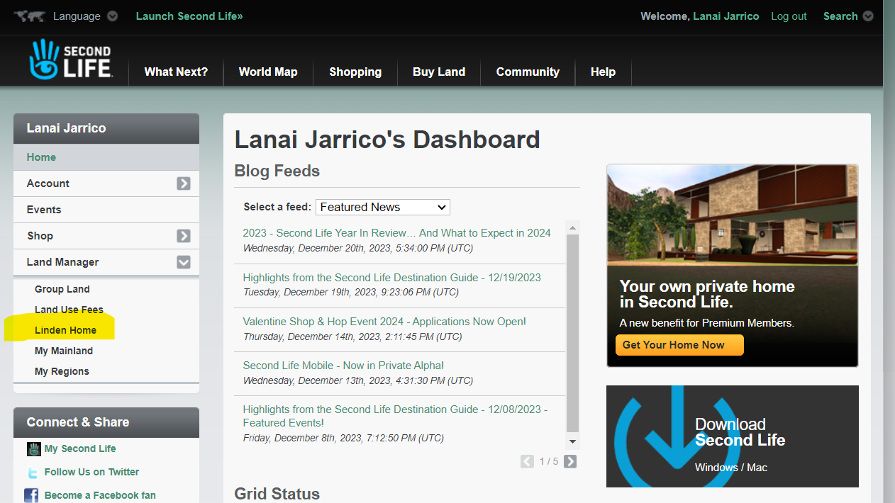The image size is (895, 503).
Task: Click the feed list scroll up arrow
Action: (572, 227)
